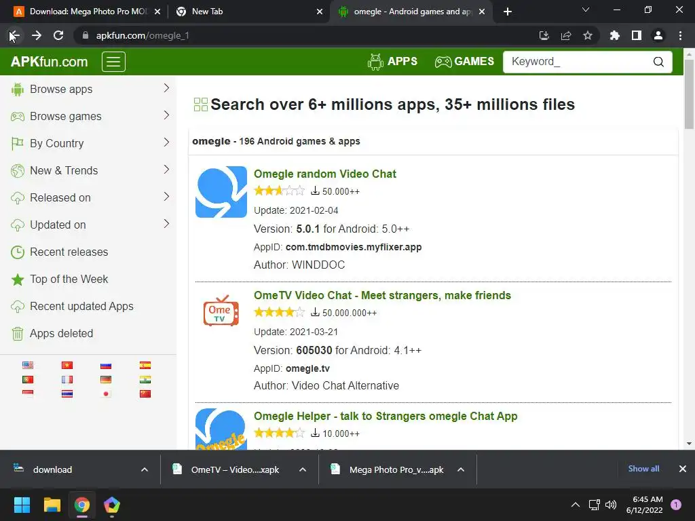Toggle the browser side panel icon
The width and height of the screenshot is (695, 521).
click(x=637, y=35)
